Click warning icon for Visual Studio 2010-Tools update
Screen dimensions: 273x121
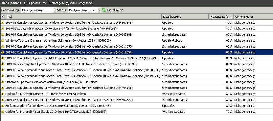click(3, 112)
